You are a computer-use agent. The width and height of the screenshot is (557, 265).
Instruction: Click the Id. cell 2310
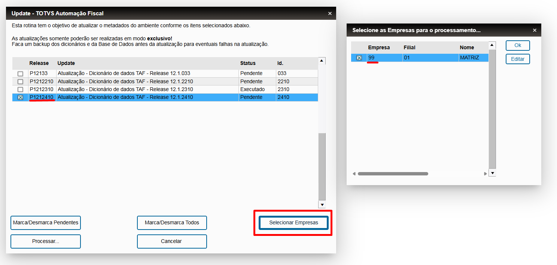297,90
